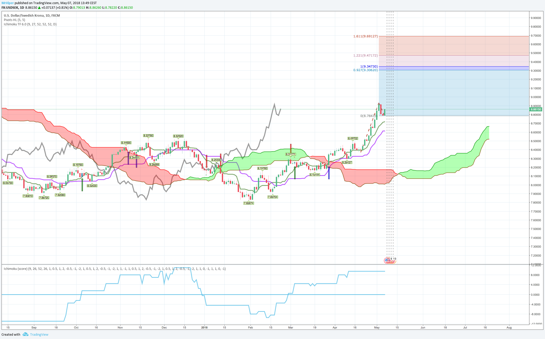This screenshot has height=339, width=545.
Task: Select the Ichimoku TF 6.0 indicator label
Action: click(x=30, y=24)
